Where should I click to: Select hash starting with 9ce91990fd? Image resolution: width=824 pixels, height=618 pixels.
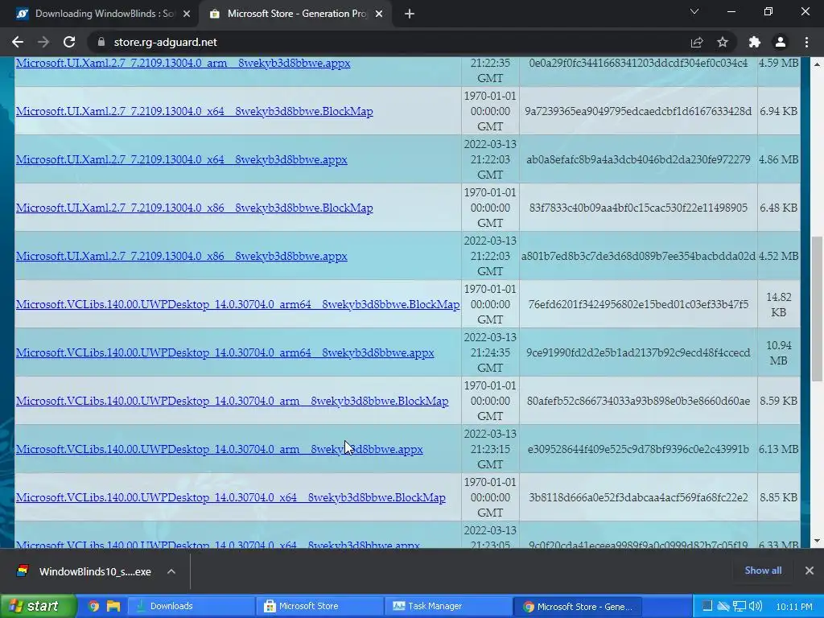coord(638,353)
